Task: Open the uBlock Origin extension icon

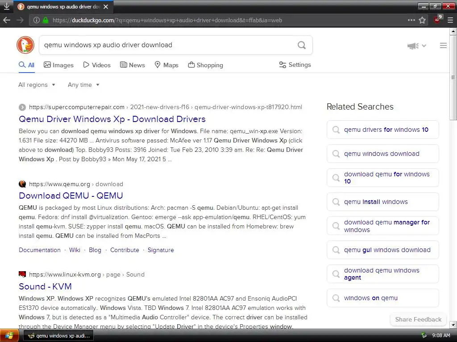Action: (437, 20)
